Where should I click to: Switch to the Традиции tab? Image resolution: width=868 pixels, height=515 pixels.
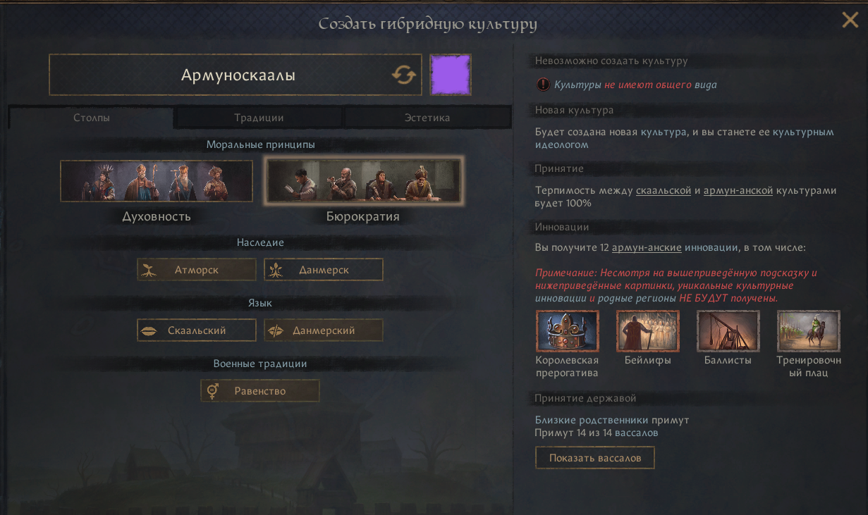click(259, 118)
